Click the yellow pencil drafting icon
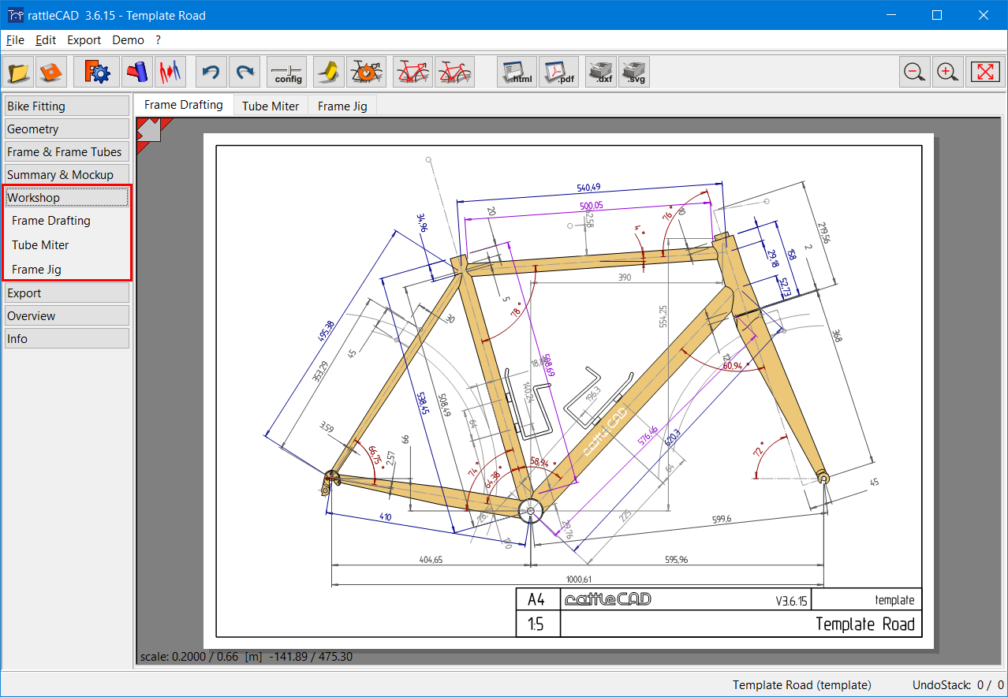Screen dimensions: 1008x697 (328, 72)
